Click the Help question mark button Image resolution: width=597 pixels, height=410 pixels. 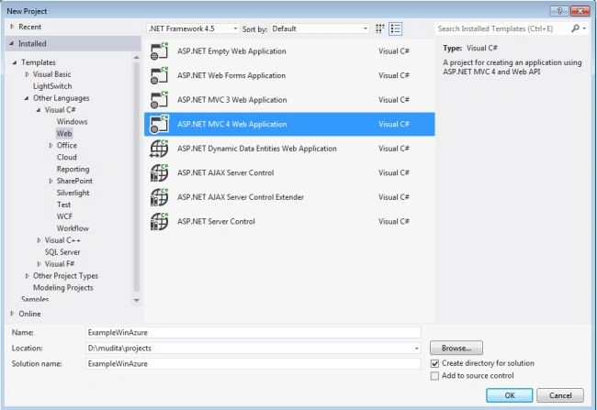coord(559,11)
